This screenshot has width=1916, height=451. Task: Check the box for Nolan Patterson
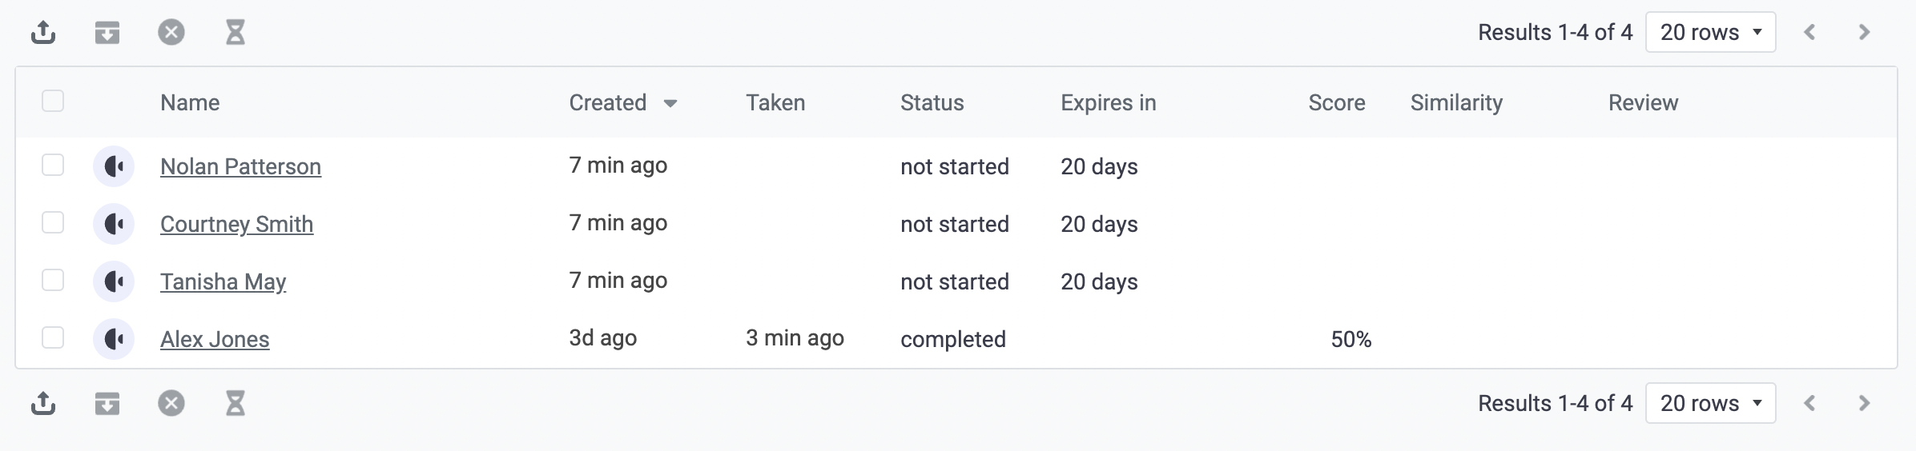pyautogui.click(x=53, y=166)
